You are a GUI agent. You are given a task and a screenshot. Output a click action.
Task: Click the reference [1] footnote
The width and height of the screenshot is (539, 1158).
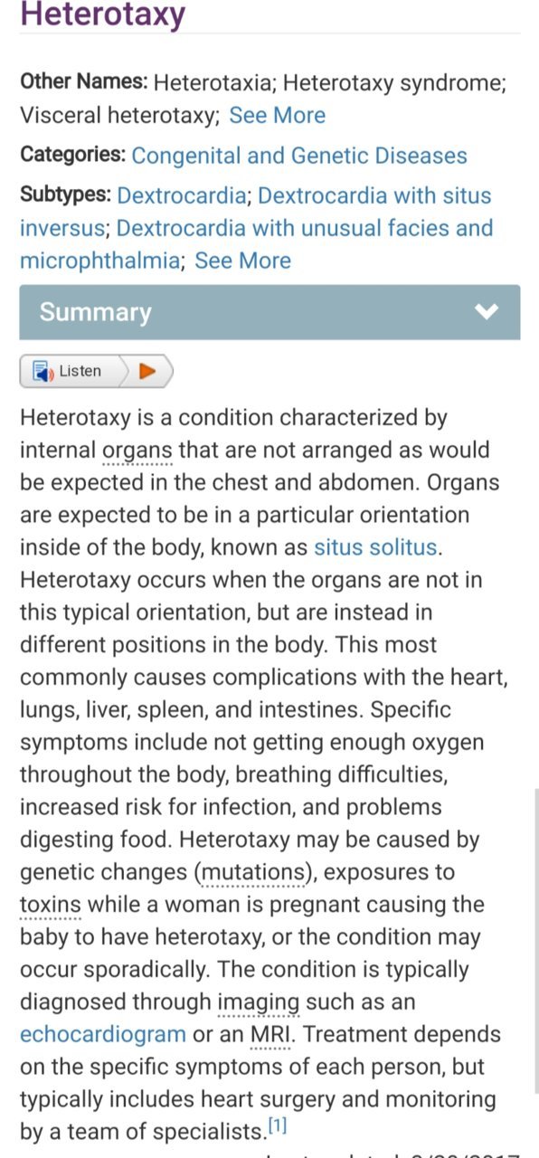point(277,1126)
